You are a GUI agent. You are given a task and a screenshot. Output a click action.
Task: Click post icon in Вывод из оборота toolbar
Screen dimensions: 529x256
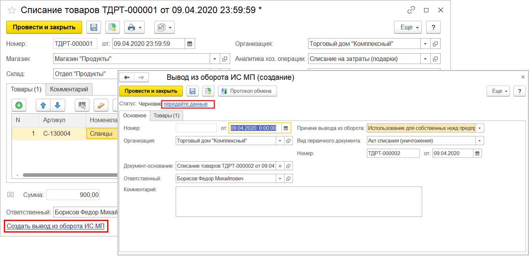(208, 91)
